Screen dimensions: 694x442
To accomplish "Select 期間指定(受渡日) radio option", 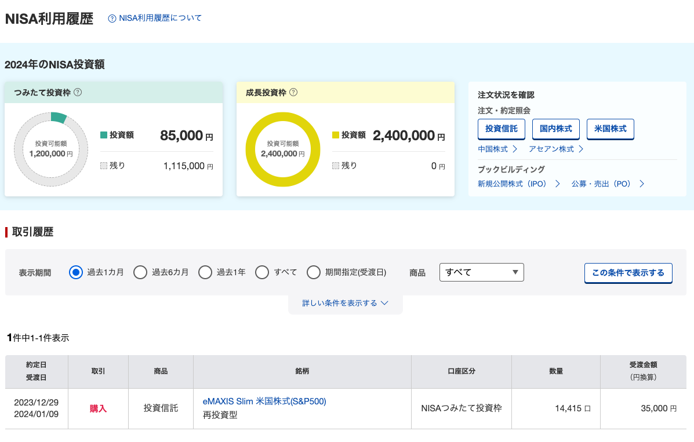I will click(314, 272).
